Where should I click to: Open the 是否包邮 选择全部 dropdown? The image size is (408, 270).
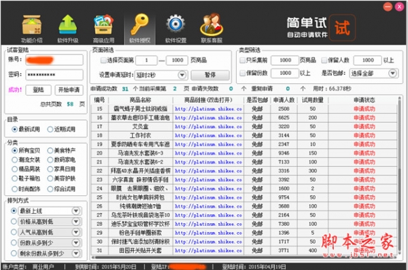(392, 73)
